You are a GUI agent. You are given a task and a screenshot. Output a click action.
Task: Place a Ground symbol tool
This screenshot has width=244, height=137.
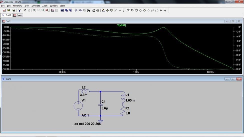107,10
